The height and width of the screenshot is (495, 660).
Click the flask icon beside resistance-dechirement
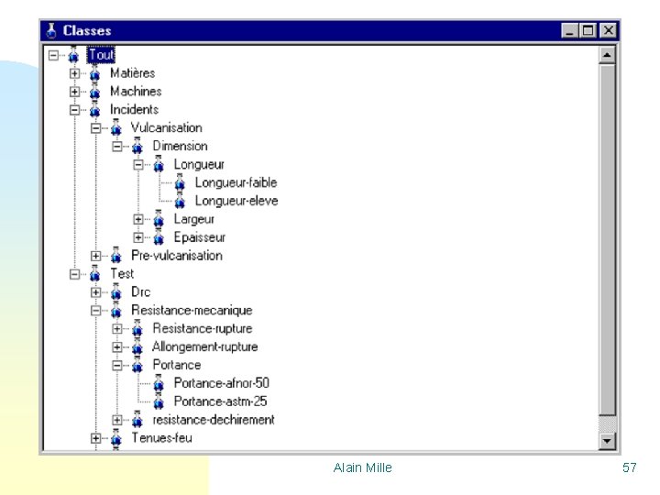tap(137, 420)
